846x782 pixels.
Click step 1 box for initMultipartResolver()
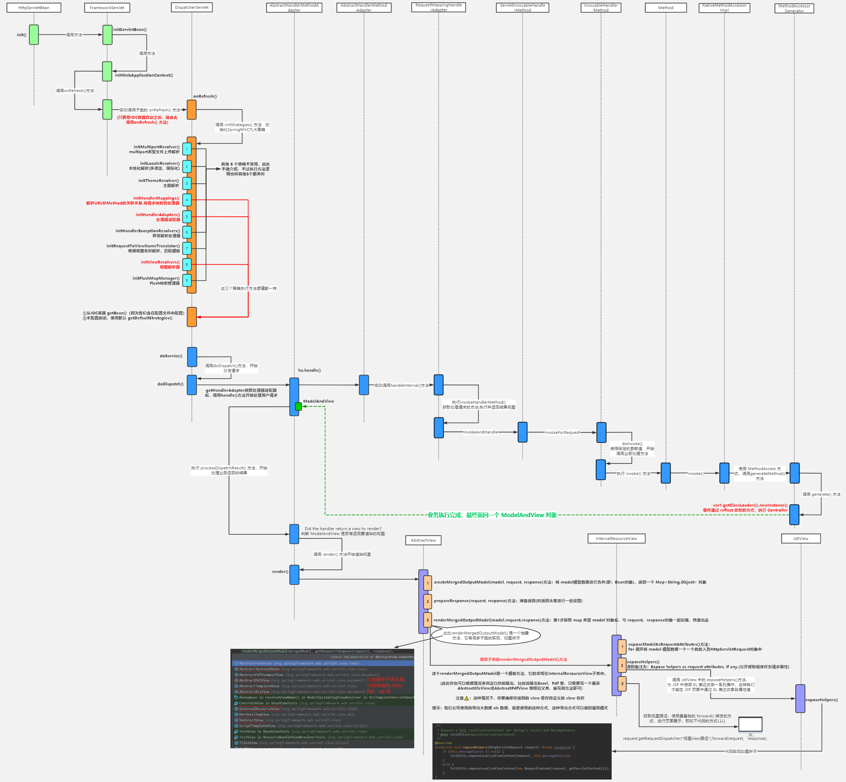pyautogui.click(x=187, y=149)
